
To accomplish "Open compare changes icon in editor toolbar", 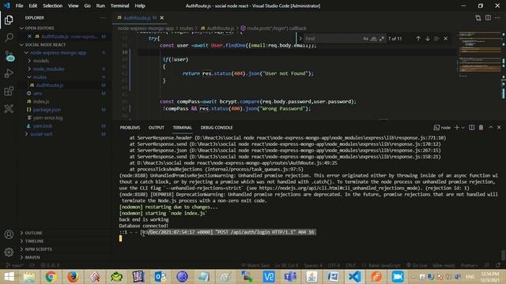I will [x=478, y=18].
